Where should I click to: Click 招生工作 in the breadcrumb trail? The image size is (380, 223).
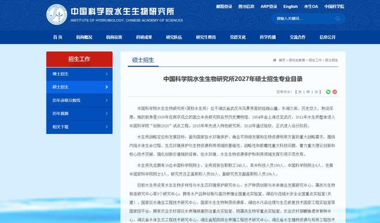315,60
